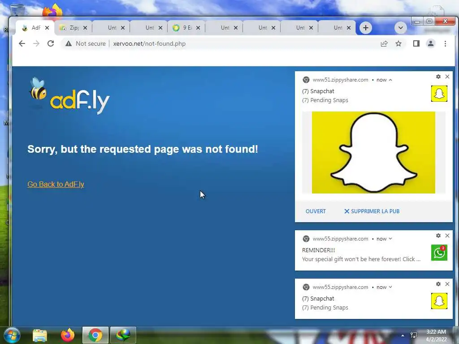Click '(7) Pending Snaps' in bottom notification

click(x=325, y=307)
